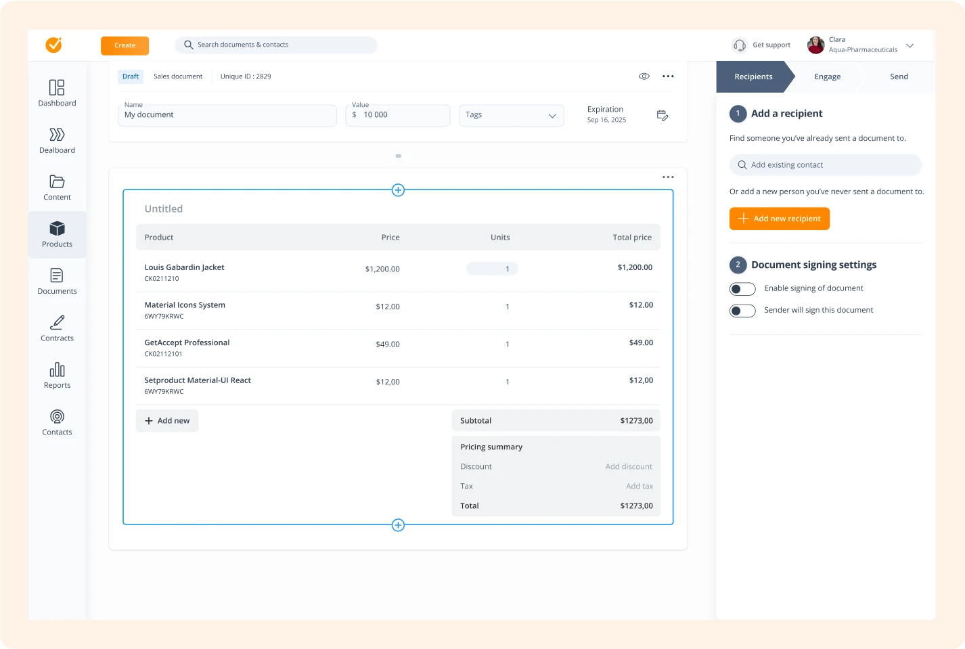
Task: Click plus icon on Add new product row
Action: tap(149, 421)
